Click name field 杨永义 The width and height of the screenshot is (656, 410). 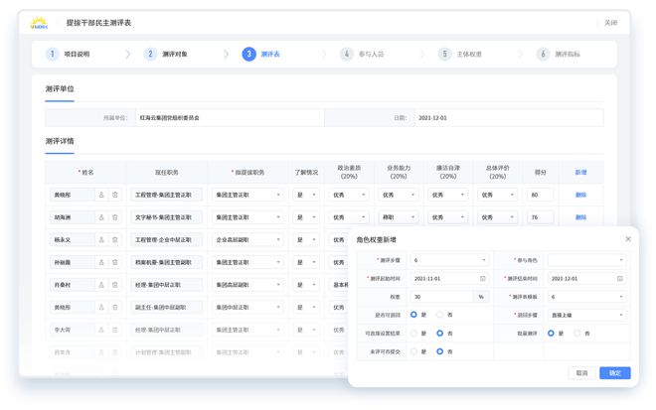click(72, 240)
